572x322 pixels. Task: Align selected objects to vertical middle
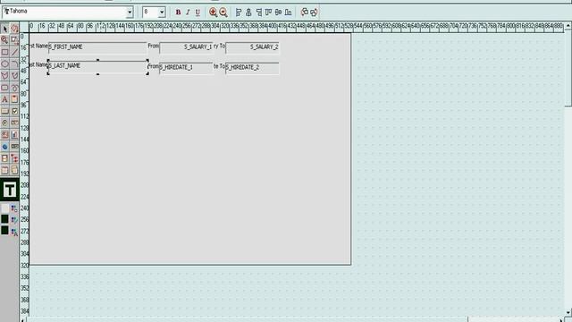pyautogui.click(x=278, y=13)
